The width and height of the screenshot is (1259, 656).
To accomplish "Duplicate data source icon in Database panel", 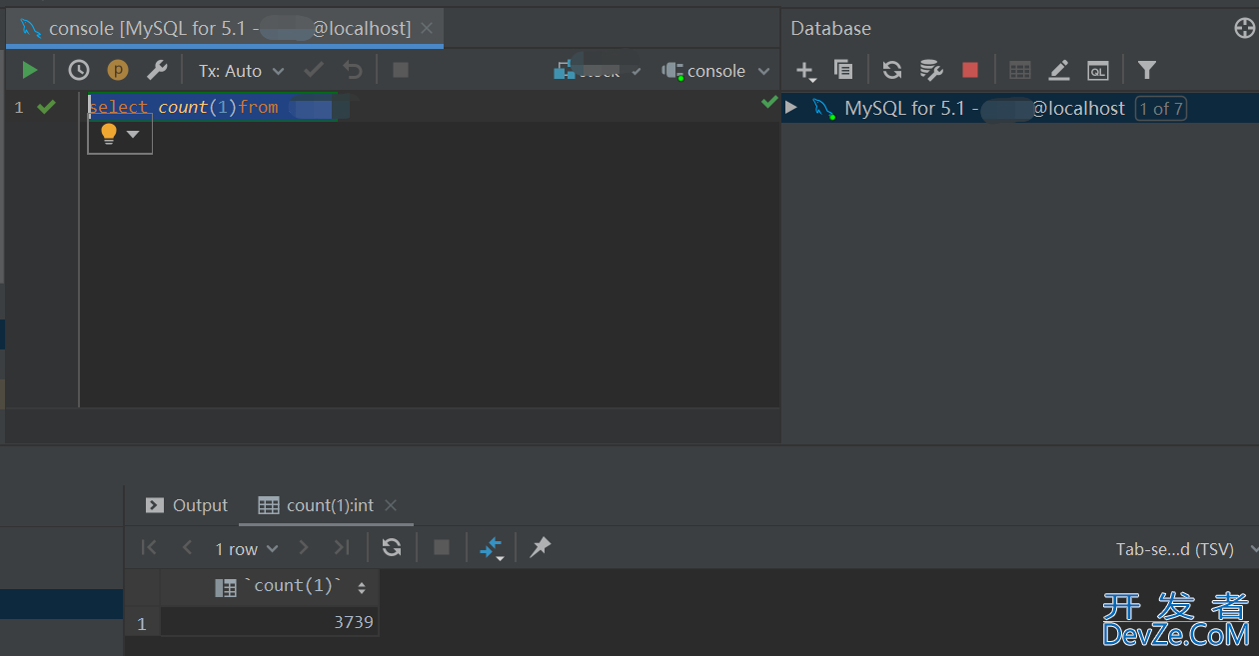I will (x=843, y=70).
